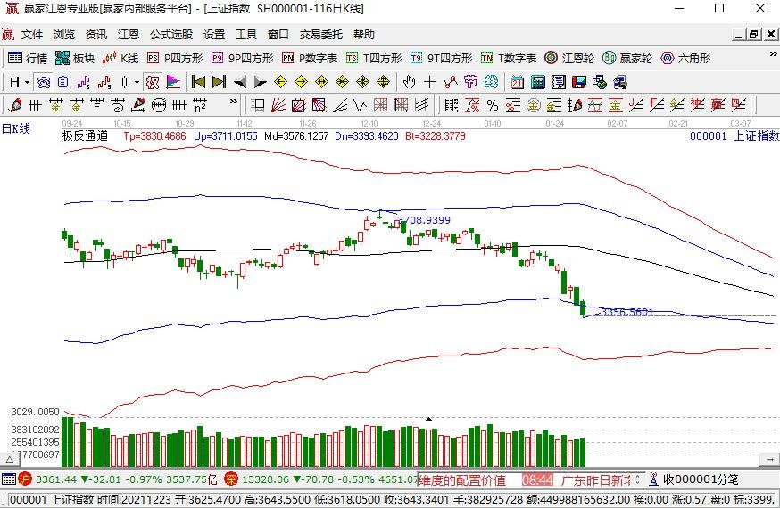Open the 工具 menu
The height and width of the screenshot is (508, 780).
(246, 34)
